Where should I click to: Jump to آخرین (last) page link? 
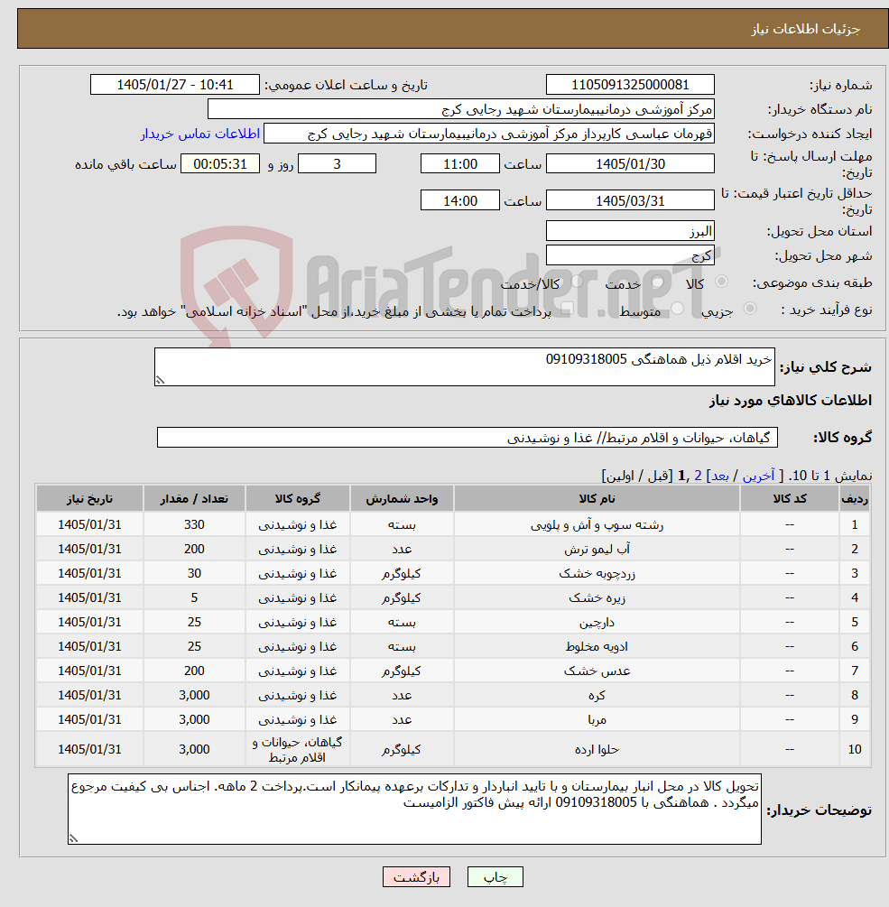758,476
